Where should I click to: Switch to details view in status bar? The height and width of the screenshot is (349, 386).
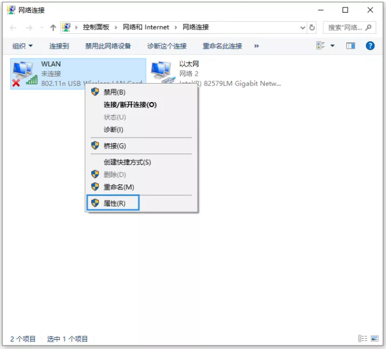click(x=362, y=339)
